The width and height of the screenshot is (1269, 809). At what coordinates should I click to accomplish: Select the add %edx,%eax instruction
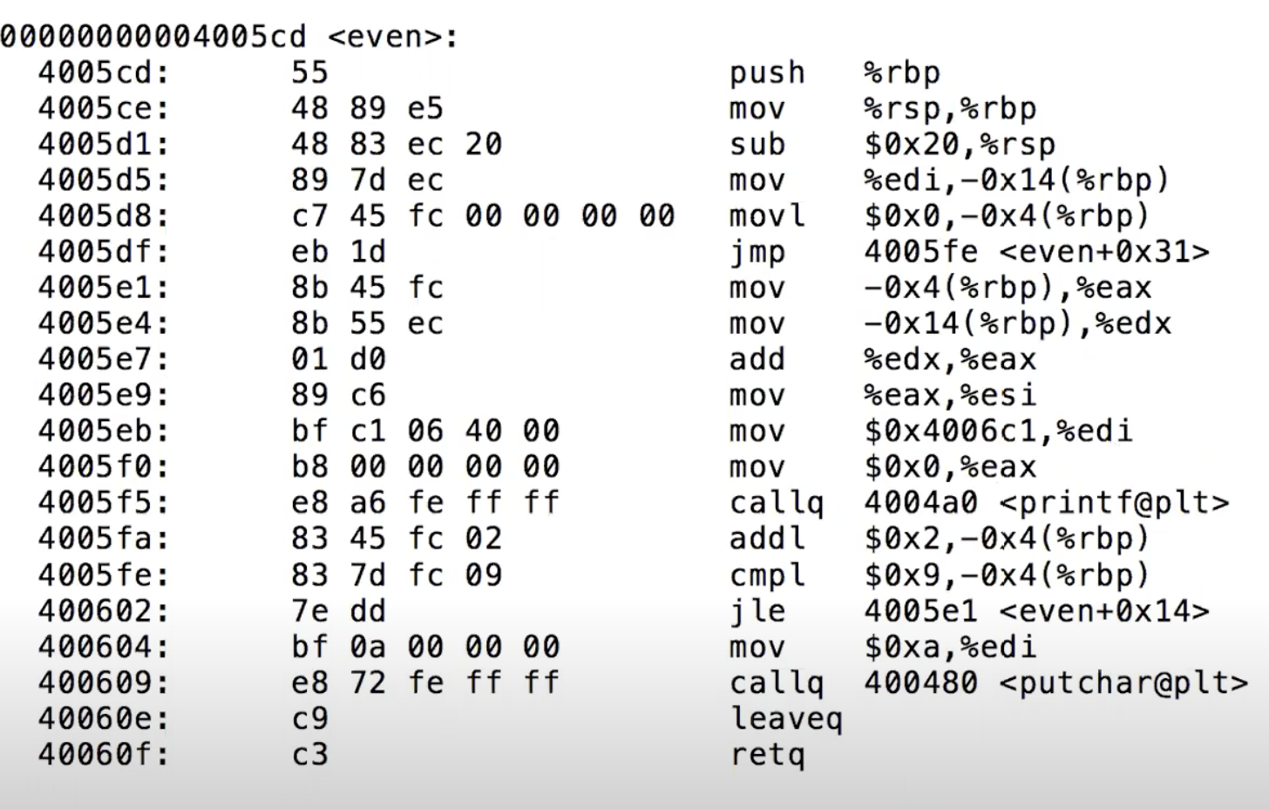(x=883, y=360)
